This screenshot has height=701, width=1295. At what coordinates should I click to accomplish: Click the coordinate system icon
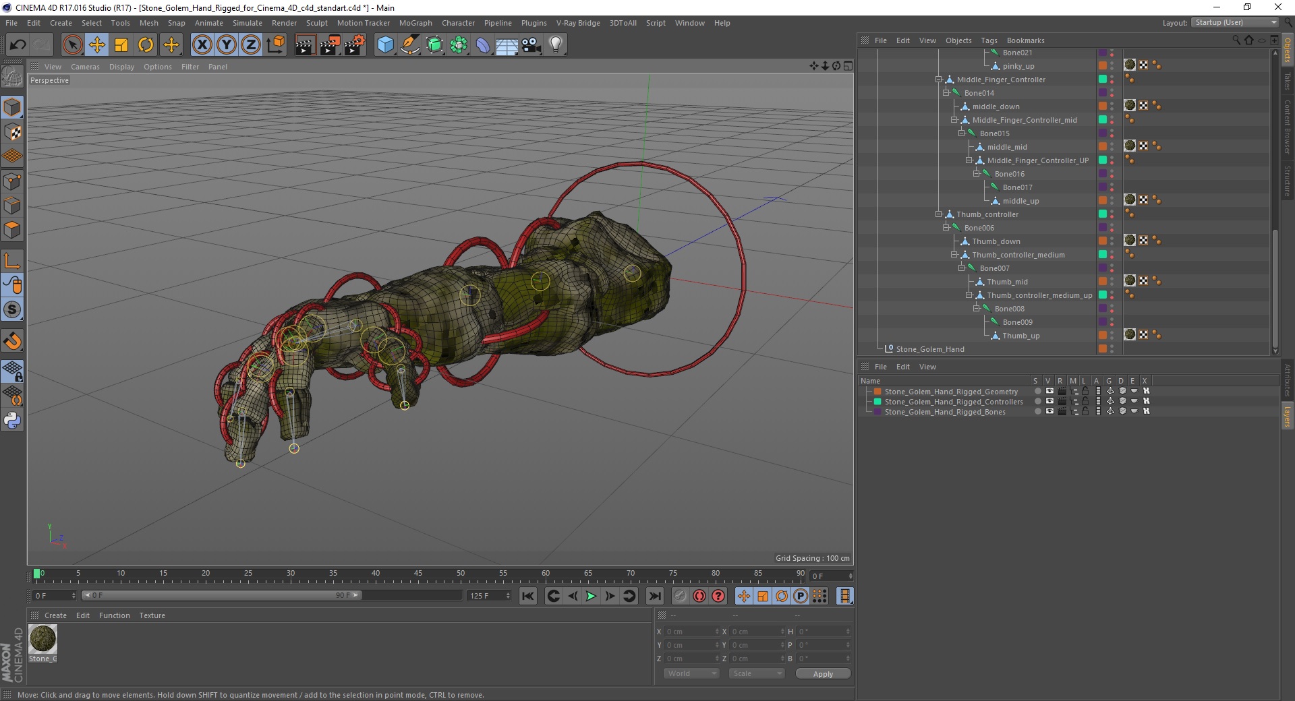pyautogui.click(x=275, y=45)
